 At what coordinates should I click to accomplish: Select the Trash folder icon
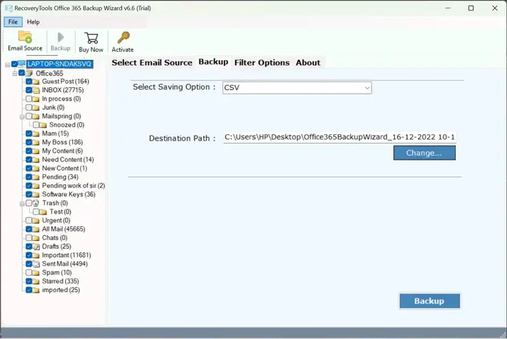click(36, 203)
